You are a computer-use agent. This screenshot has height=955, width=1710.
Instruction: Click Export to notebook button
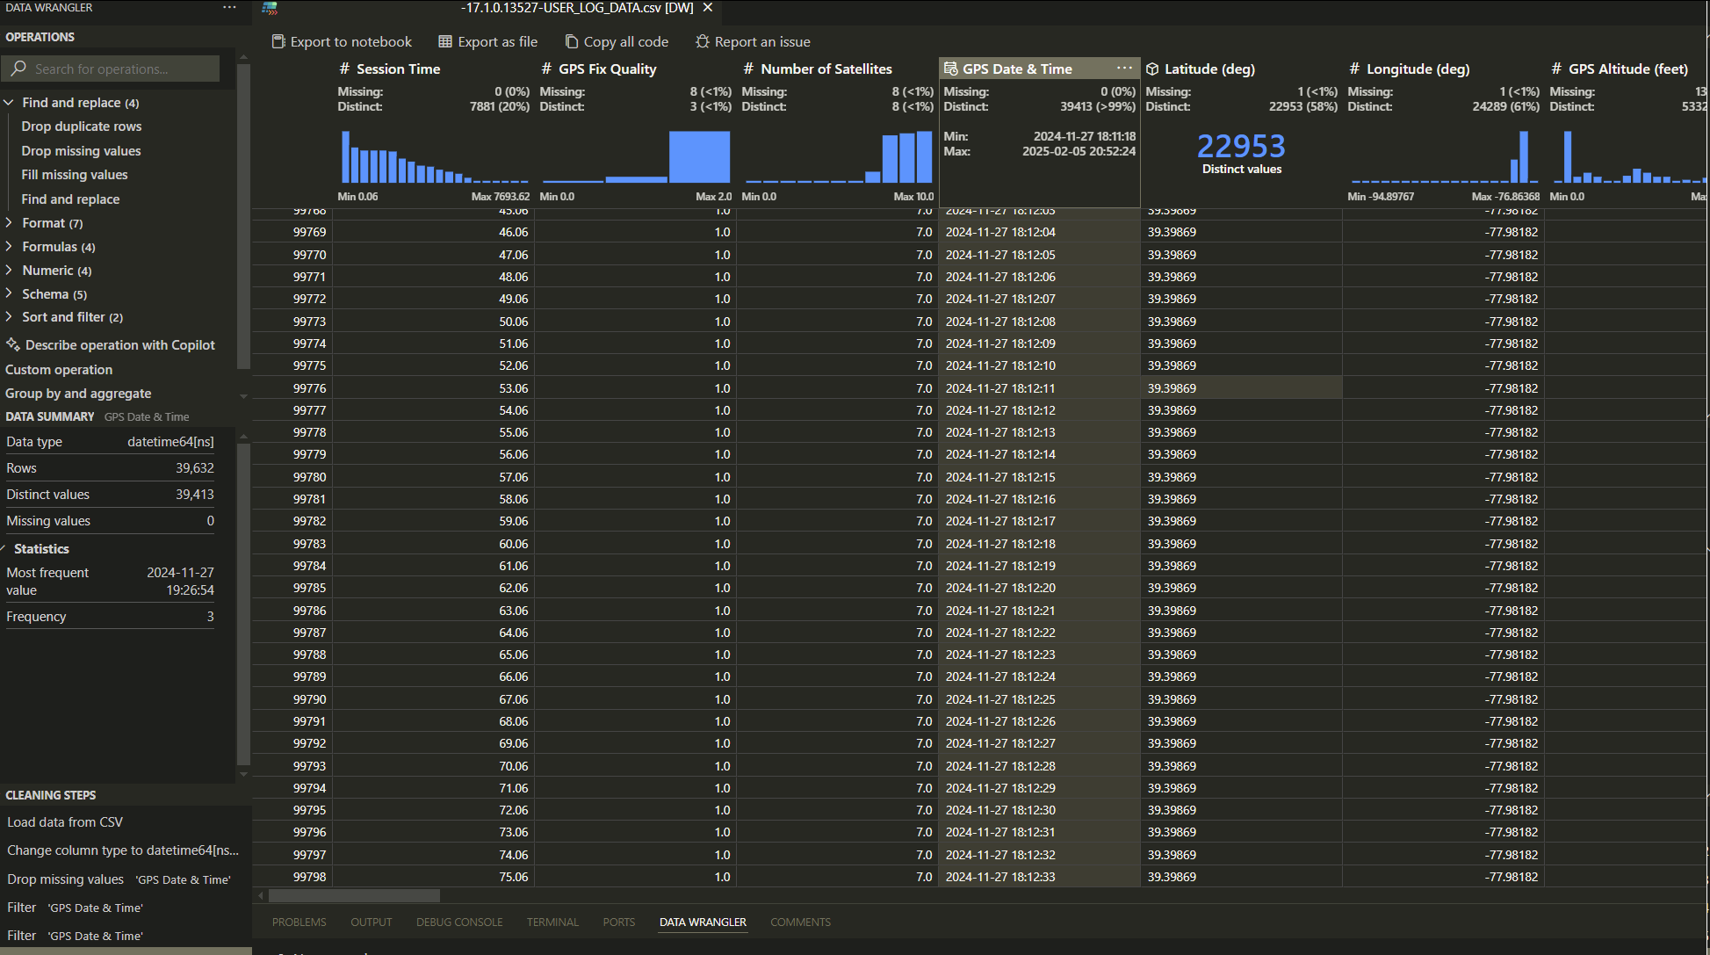pos(342,41)
